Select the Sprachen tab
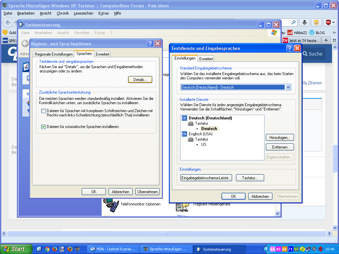339x254 pixels. (x=84, y=54)
